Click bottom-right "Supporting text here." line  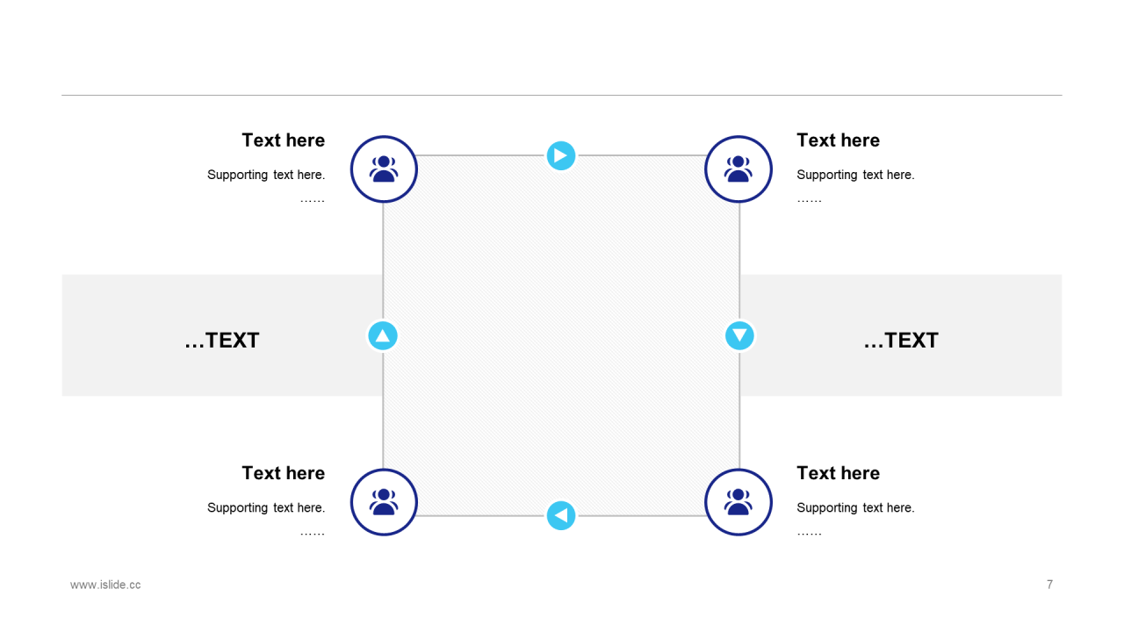point(855,507)
